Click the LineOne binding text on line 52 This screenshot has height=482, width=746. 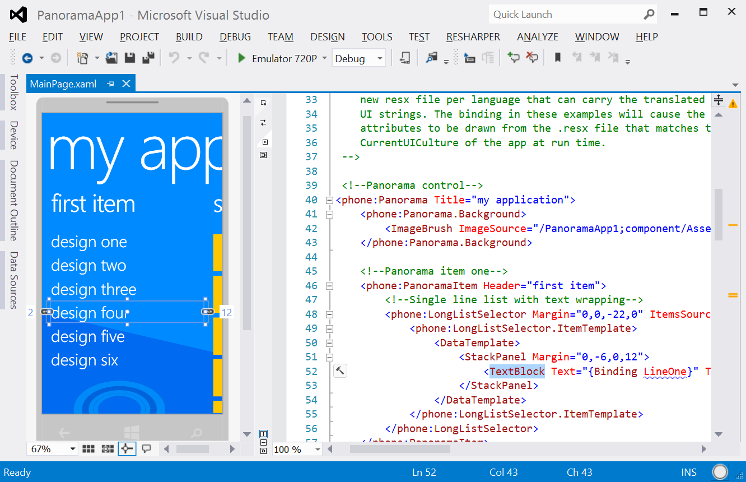(x=665, y=371)
